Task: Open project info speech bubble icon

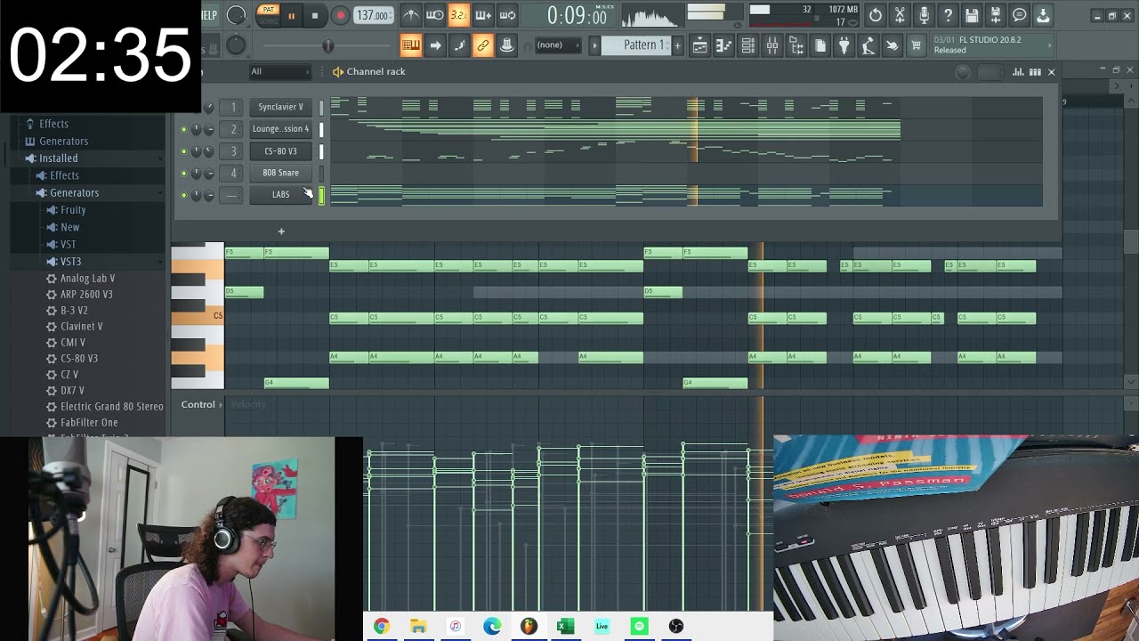Action: pos(1020,15)
